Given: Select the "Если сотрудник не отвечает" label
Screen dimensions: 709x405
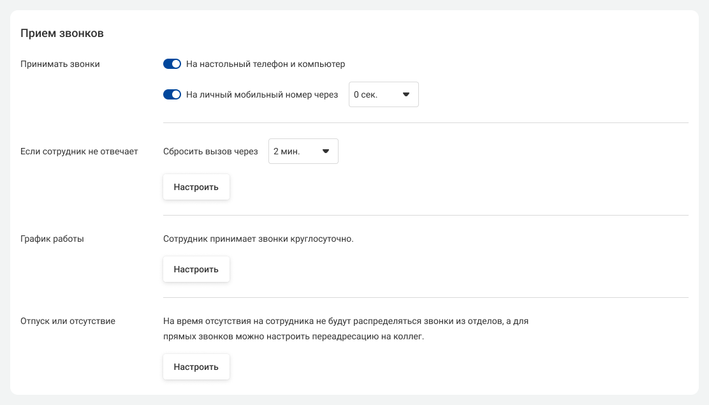Looking at the screenshot, I should pos(79,151).
